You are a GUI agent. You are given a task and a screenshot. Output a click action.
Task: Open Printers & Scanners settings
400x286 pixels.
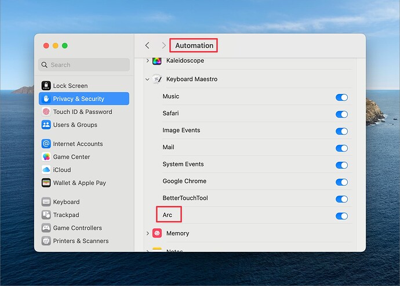(84, 241)
